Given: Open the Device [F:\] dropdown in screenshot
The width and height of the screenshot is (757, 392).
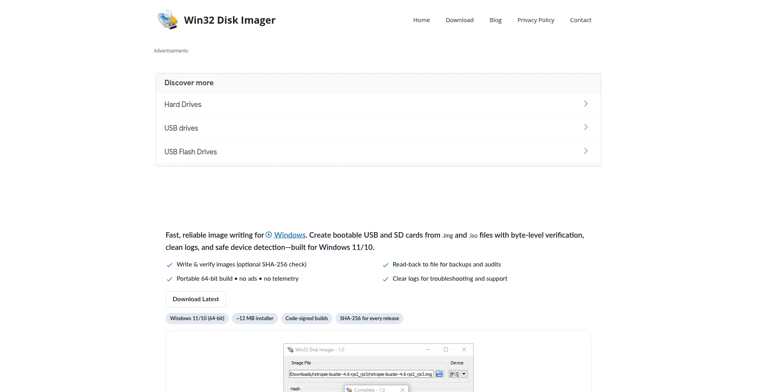Looking at the screenshot, I should tap(458, 374).
